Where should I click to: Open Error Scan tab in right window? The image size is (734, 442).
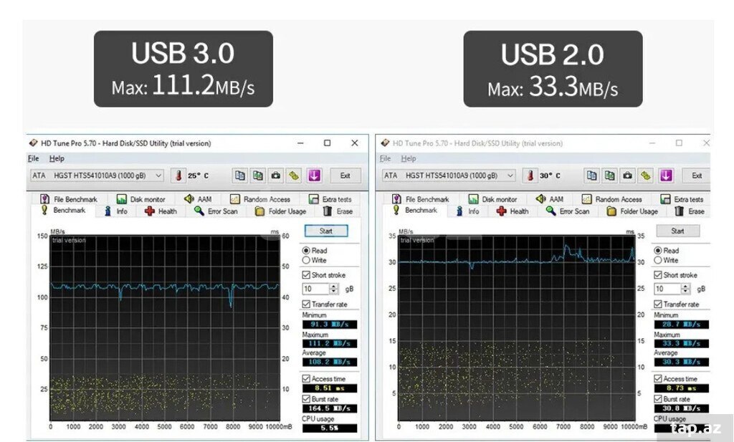(568, 211)
